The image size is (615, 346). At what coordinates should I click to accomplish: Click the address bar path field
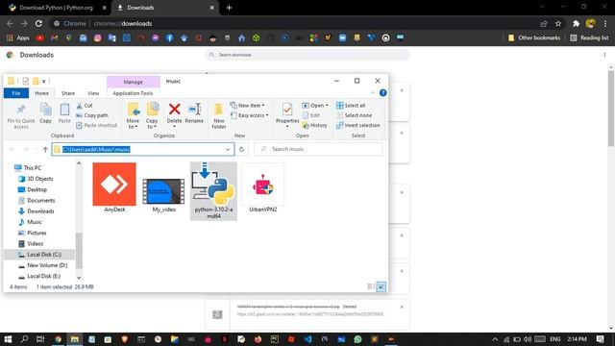pyautogui.click(x=143, y=150)
